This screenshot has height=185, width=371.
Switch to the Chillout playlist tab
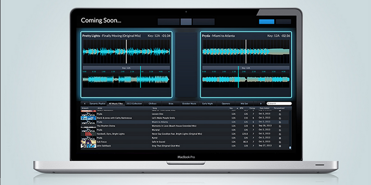coord(153,103)
